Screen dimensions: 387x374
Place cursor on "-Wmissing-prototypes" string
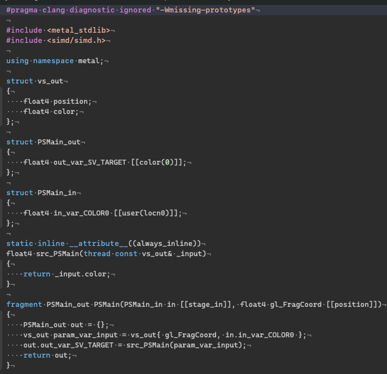(x=205, y=10)
